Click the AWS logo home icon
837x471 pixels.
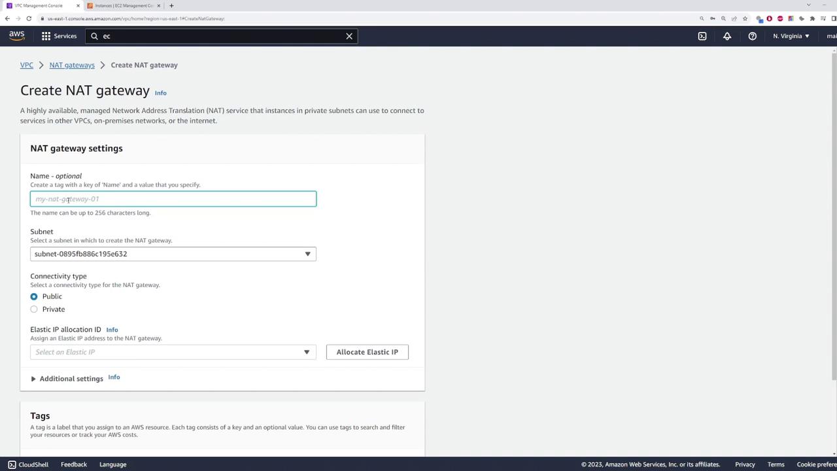[17, 36]
